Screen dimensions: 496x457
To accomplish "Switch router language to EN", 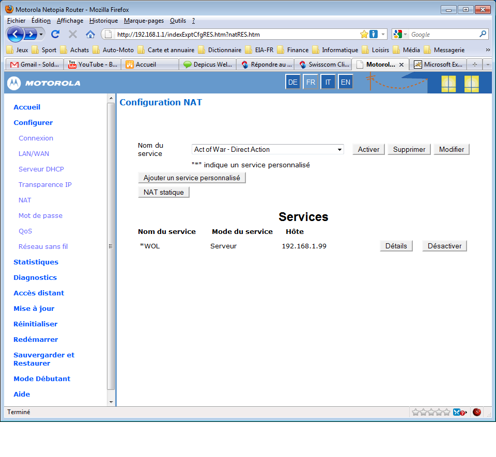I will pyautogui.click(x=345, y=82).
